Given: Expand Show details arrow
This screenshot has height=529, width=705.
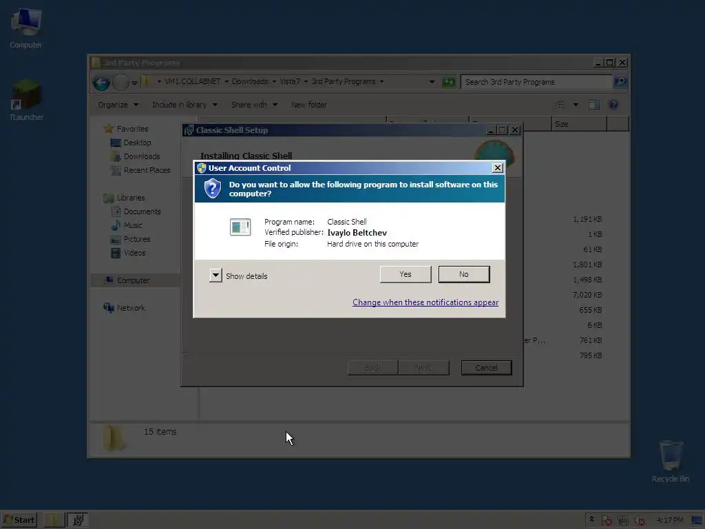Looking at the screenshot, I should [215, 276].
